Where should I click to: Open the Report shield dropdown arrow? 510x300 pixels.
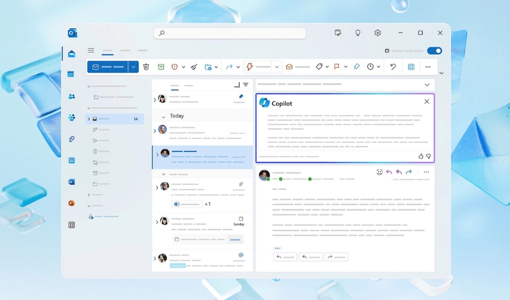pos(184,67)
